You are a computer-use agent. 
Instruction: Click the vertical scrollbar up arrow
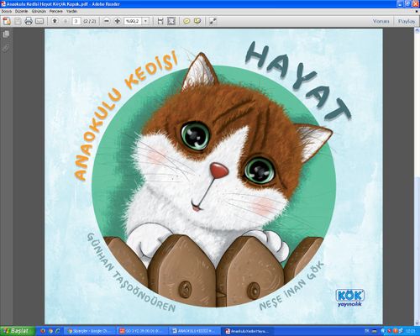pos(417,31)
